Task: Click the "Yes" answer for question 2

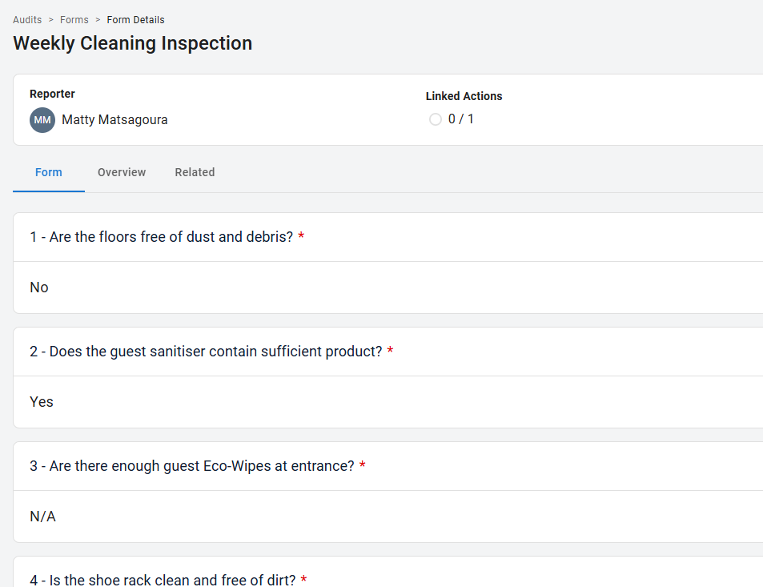Action: pyautogui.click(x=42, y=402)
